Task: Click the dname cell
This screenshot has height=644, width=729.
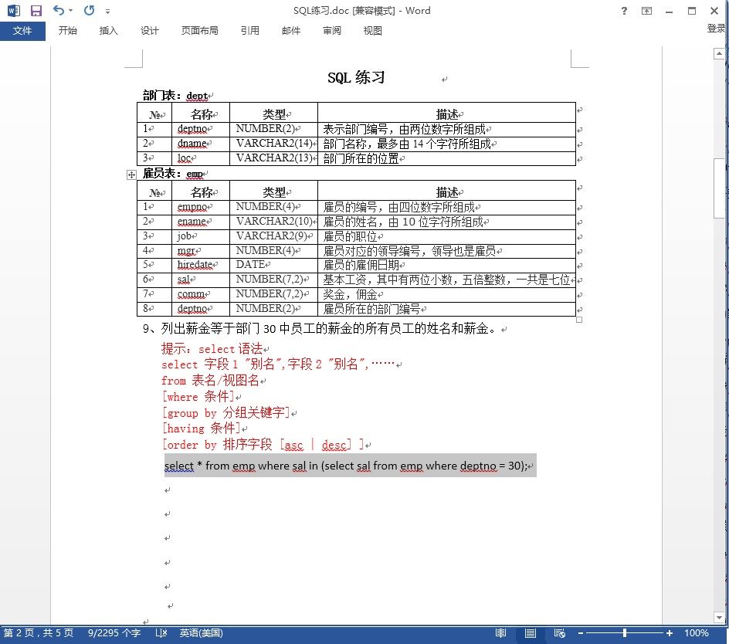Action: [x=200, y=144]
